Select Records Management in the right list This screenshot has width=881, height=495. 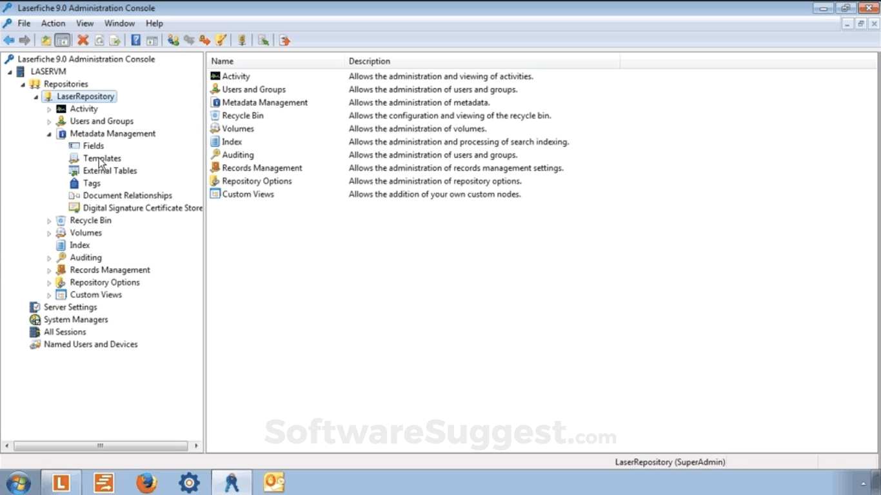click(262, 168)
